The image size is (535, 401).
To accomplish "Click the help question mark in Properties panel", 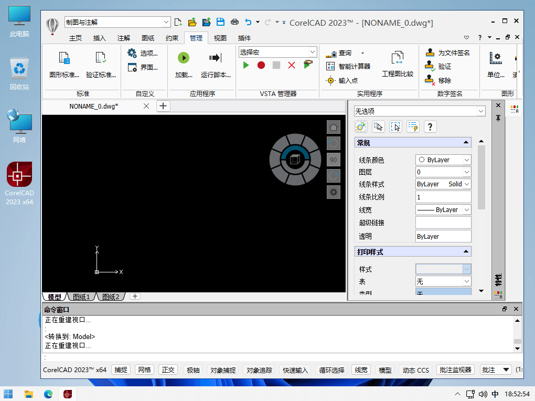I will click(430, 126).
